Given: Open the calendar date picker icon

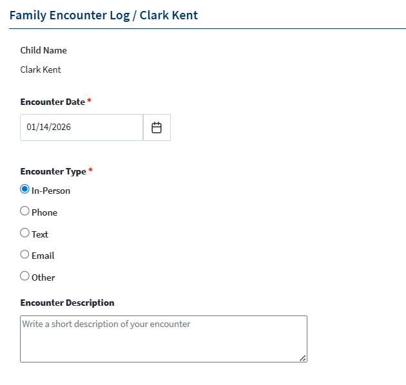Looking at the screenshot, I should pos(157,127).
